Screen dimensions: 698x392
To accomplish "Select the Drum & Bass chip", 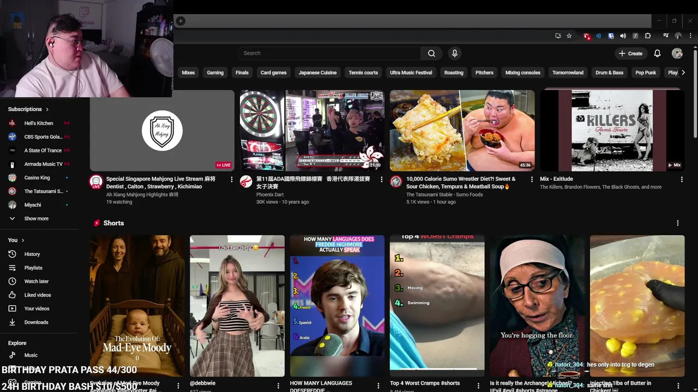I will tap(609, 72).
